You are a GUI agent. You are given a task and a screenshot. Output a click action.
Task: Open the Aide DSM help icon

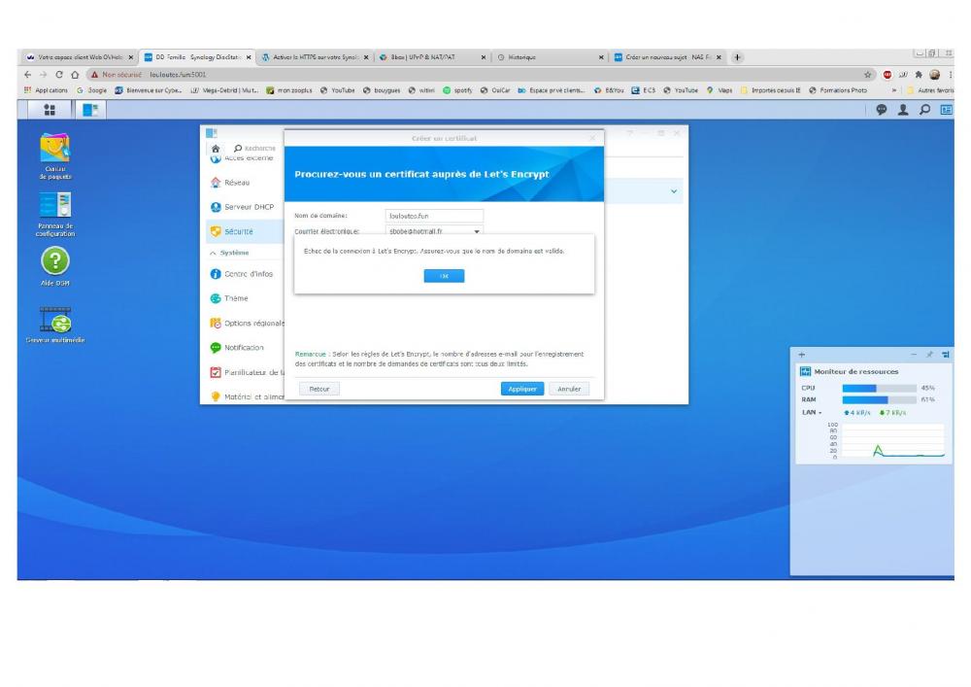(x=55, y=266)
